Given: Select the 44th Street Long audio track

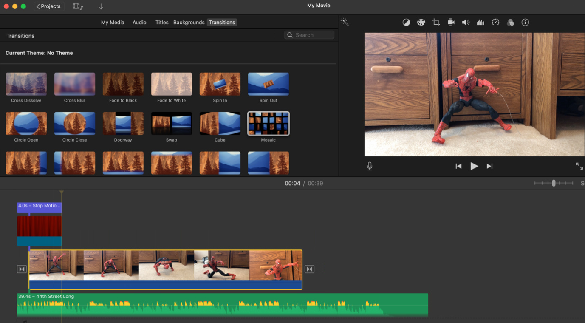Looking at the screenshot, I should pyautogui.click(x=222, y=305).
